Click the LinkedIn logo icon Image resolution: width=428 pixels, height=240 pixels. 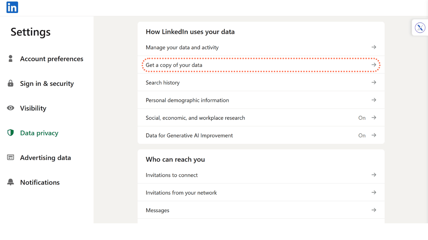click(12, 7)
